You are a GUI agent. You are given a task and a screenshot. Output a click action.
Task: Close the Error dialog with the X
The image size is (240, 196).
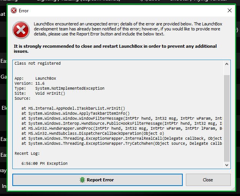tap(229, 10)
